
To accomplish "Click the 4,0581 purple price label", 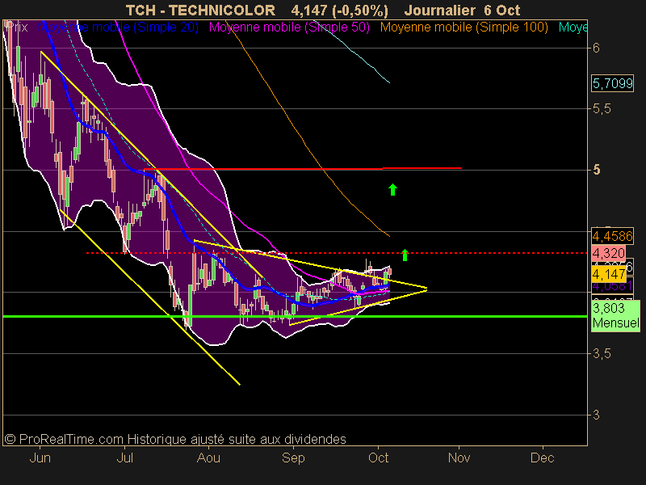I will click(x=612, y=286).
